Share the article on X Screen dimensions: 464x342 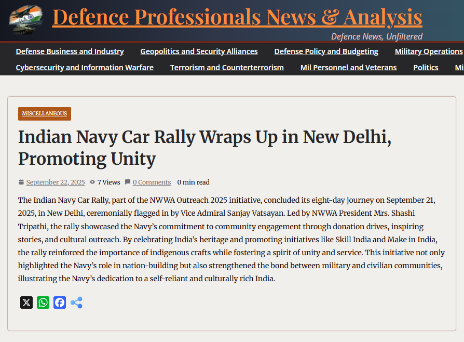(26, 302)
